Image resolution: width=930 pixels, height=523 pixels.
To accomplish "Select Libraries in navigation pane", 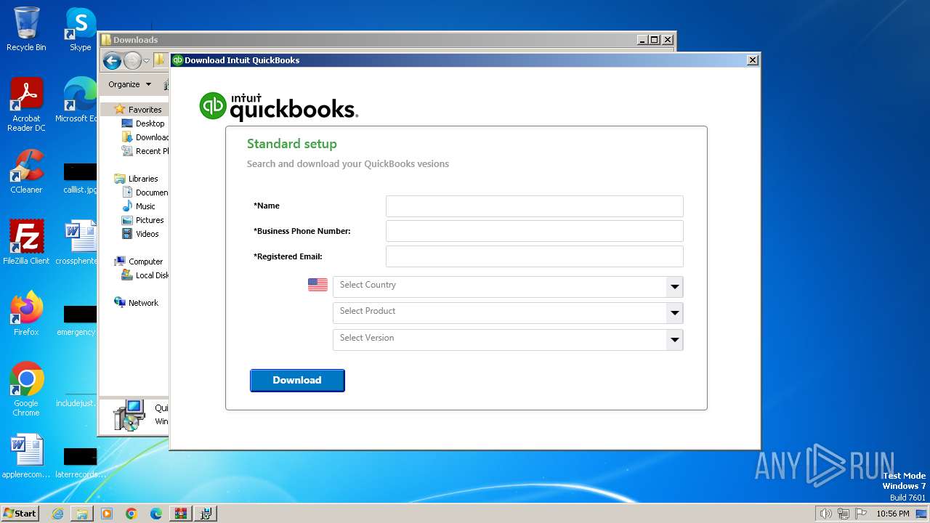I will pyautogui.click(x=136, y=179).
